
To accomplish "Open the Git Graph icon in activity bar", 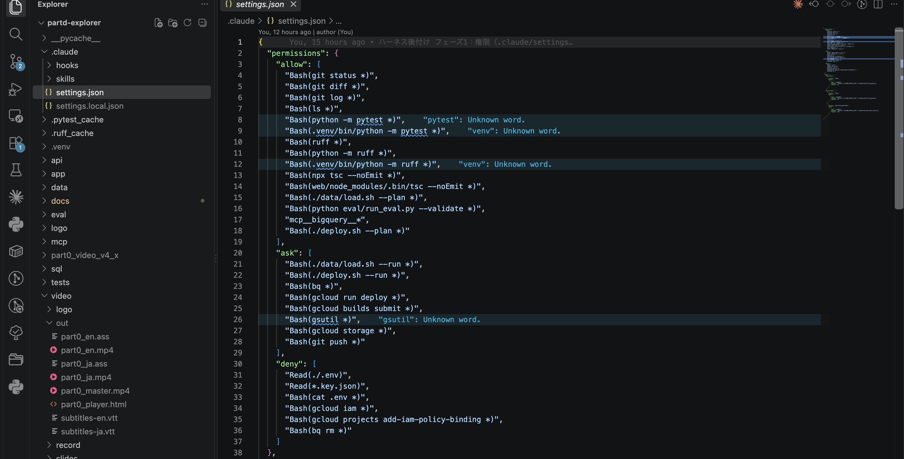I will tap(16, 278).
